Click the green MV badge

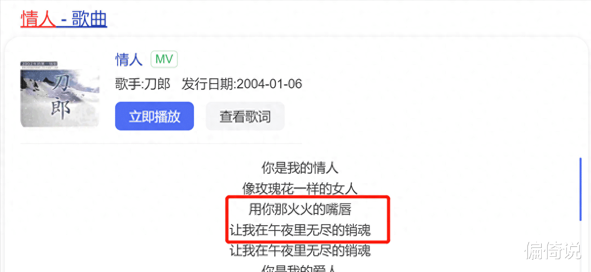coord(164,60)
